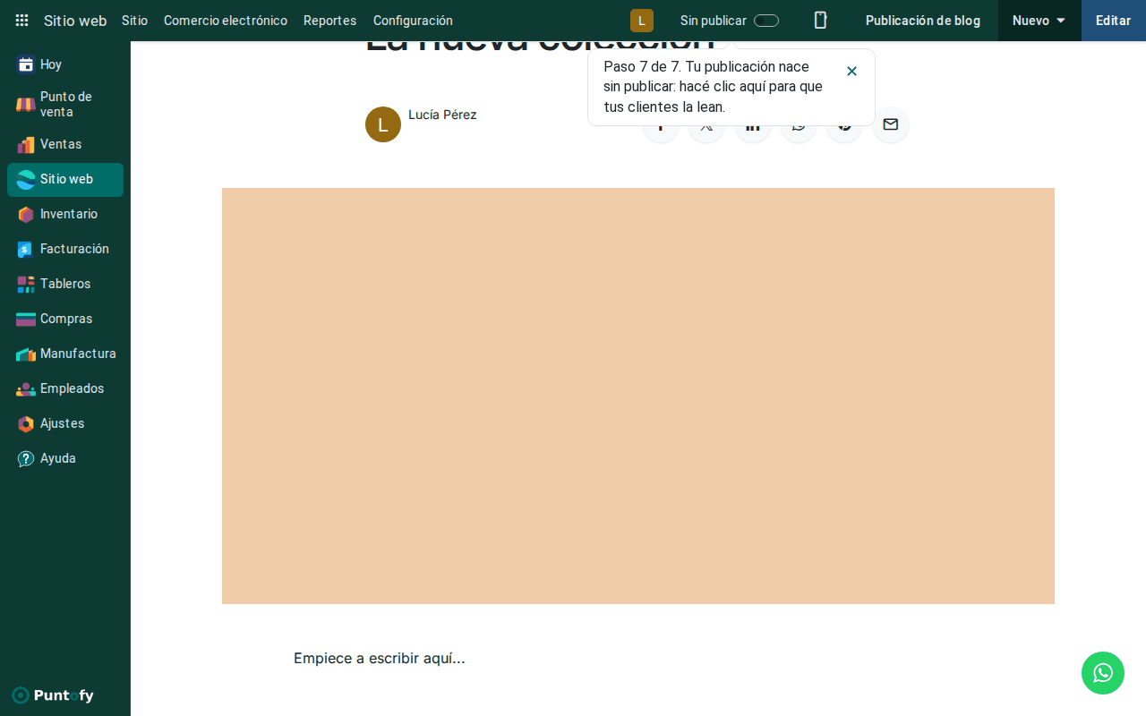Open the Empleados module
Screen dimensions: 1146x716
pos(65,388)
